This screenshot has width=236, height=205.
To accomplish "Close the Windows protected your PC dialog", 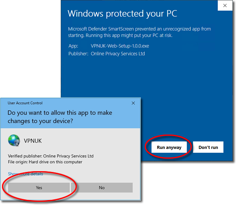I will (225, 5).
